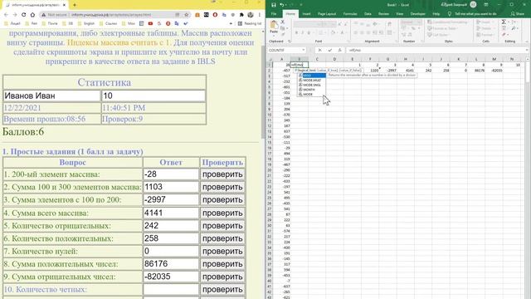Open Format as Table dropdown

pyautogui.click(x=442, y=28)
